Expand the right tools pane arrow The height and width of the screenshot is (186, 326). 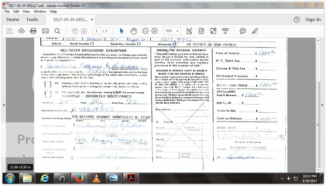coord(323,105)
